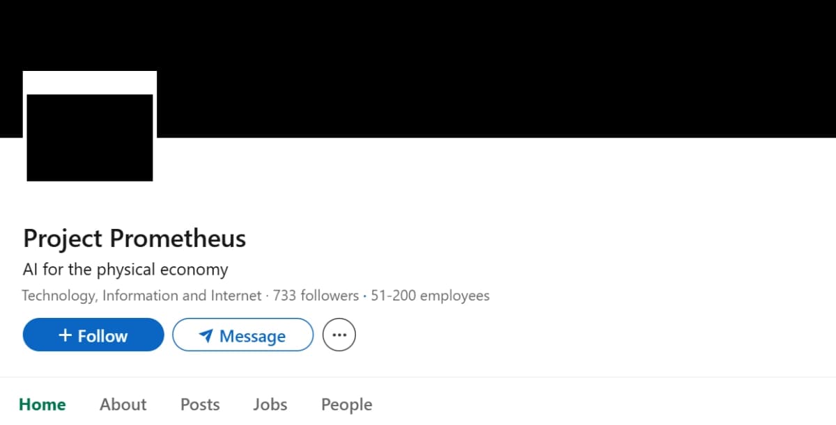Click the paper plane Message icon
836x425 pixels.
coord(206,336)
